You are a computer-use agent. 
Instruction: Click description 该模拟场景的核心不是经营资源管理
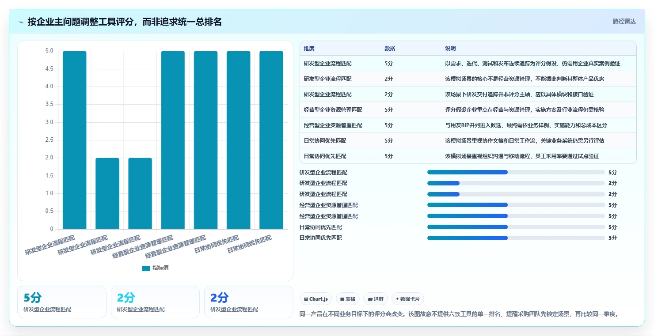525,79
